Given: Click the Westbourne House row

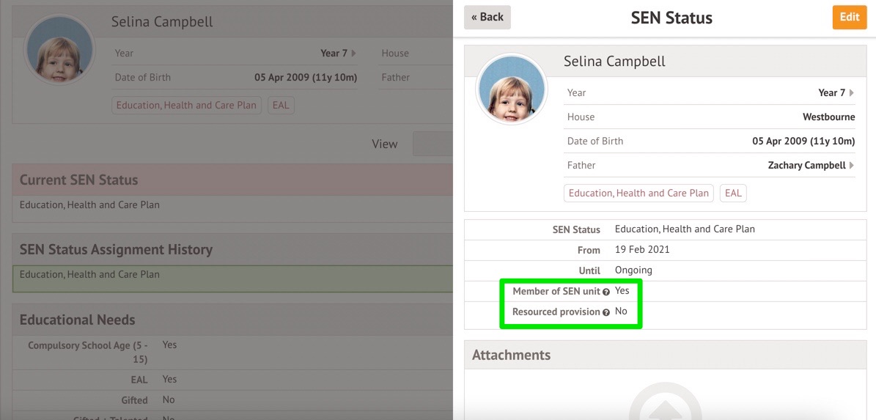Looking at the screenshot, I should pos(710,117).
